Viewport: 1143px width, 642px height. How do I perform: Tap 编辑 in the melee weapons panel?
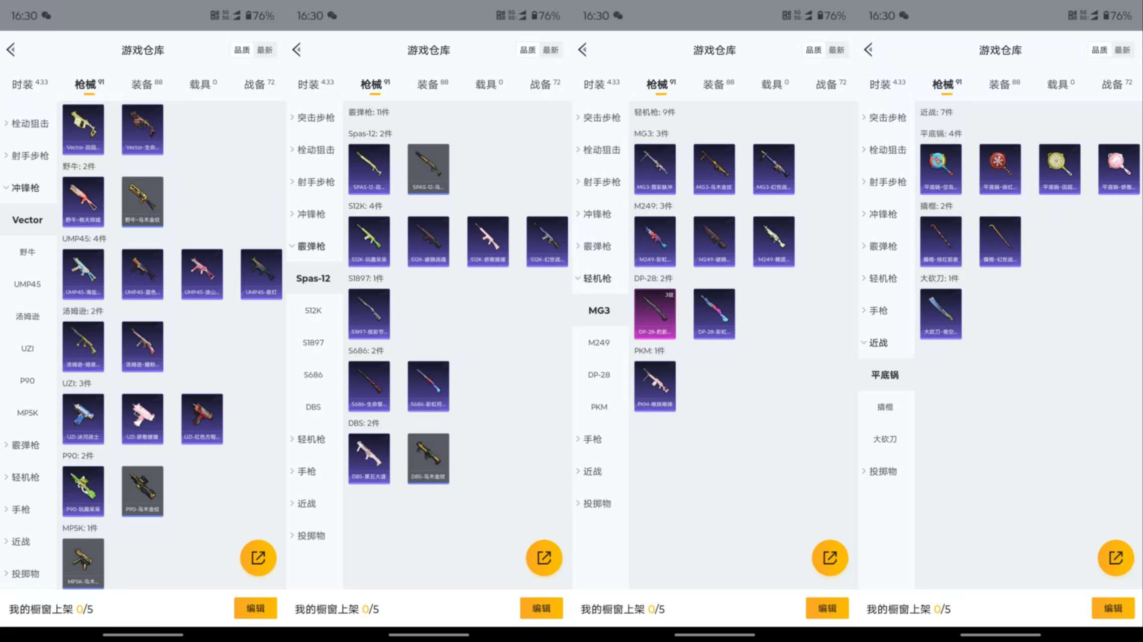(x=1113, y=608)
